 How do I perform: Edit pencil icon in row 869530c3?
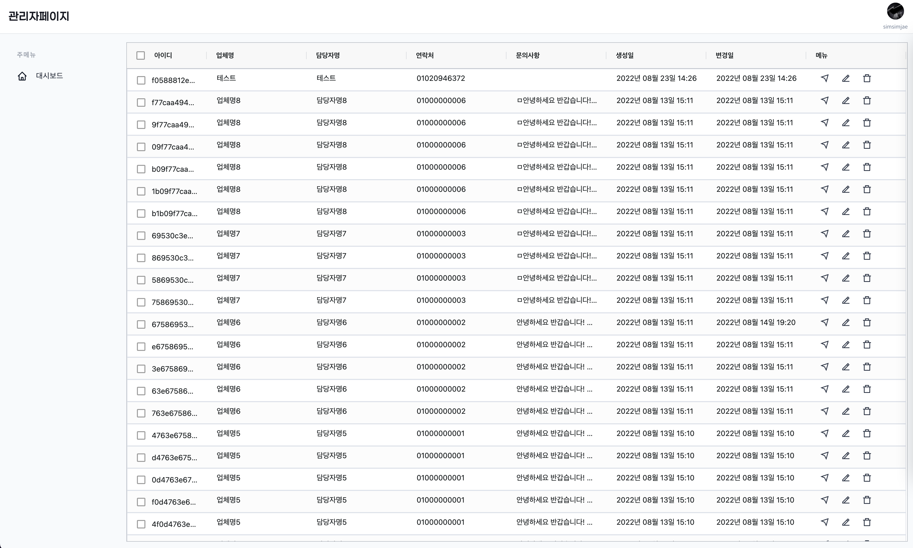pos(846,256)
